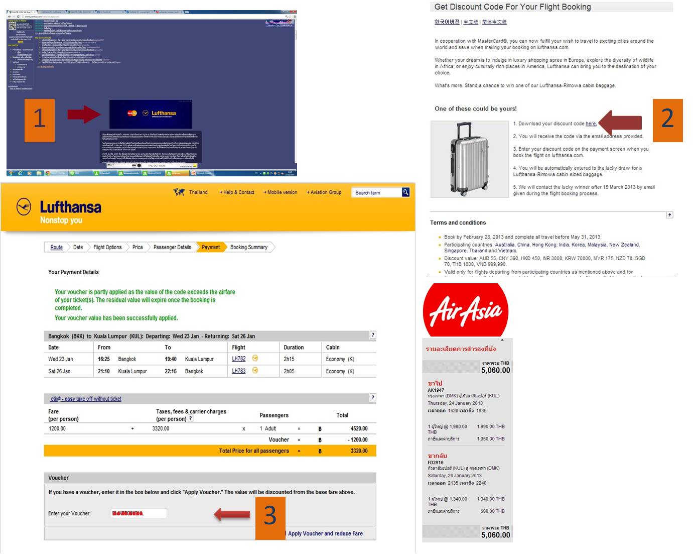Image resolution: width=693 pixels, height=554 pixels.
Task: Select the Price step
Action: tap(137, 247)
